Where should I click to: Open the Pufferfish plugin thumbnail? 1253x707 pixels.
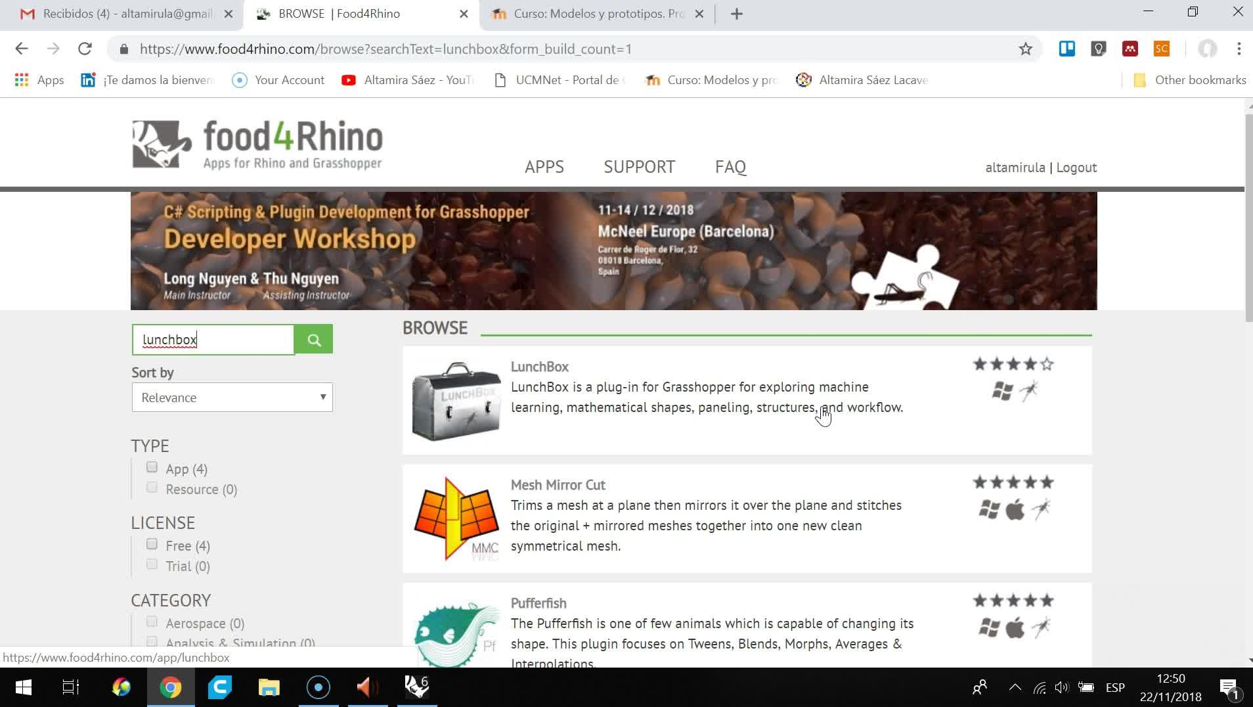[x=456, y=634]
